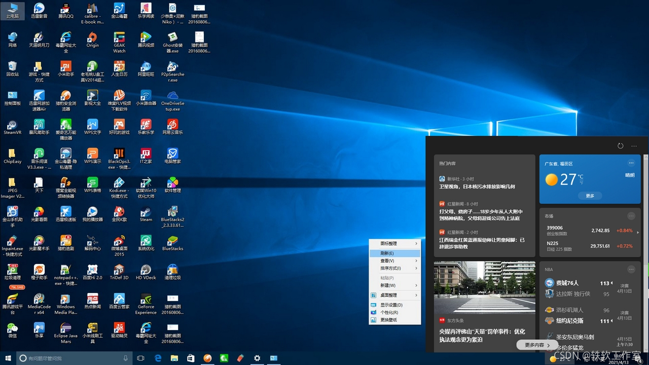
Task: Expand 查看(V) submenu in context menu
Action: point(395,261)
